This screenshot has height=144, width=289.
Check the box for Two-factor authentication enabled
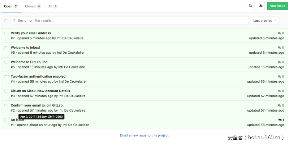pos(6,77)
